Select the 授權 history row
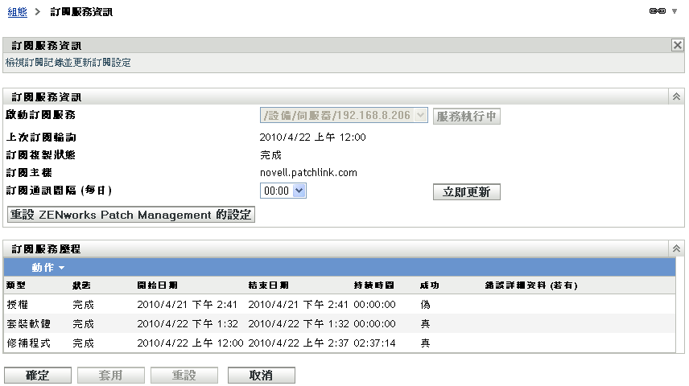The image size is (689, 386). coord(339,304)
